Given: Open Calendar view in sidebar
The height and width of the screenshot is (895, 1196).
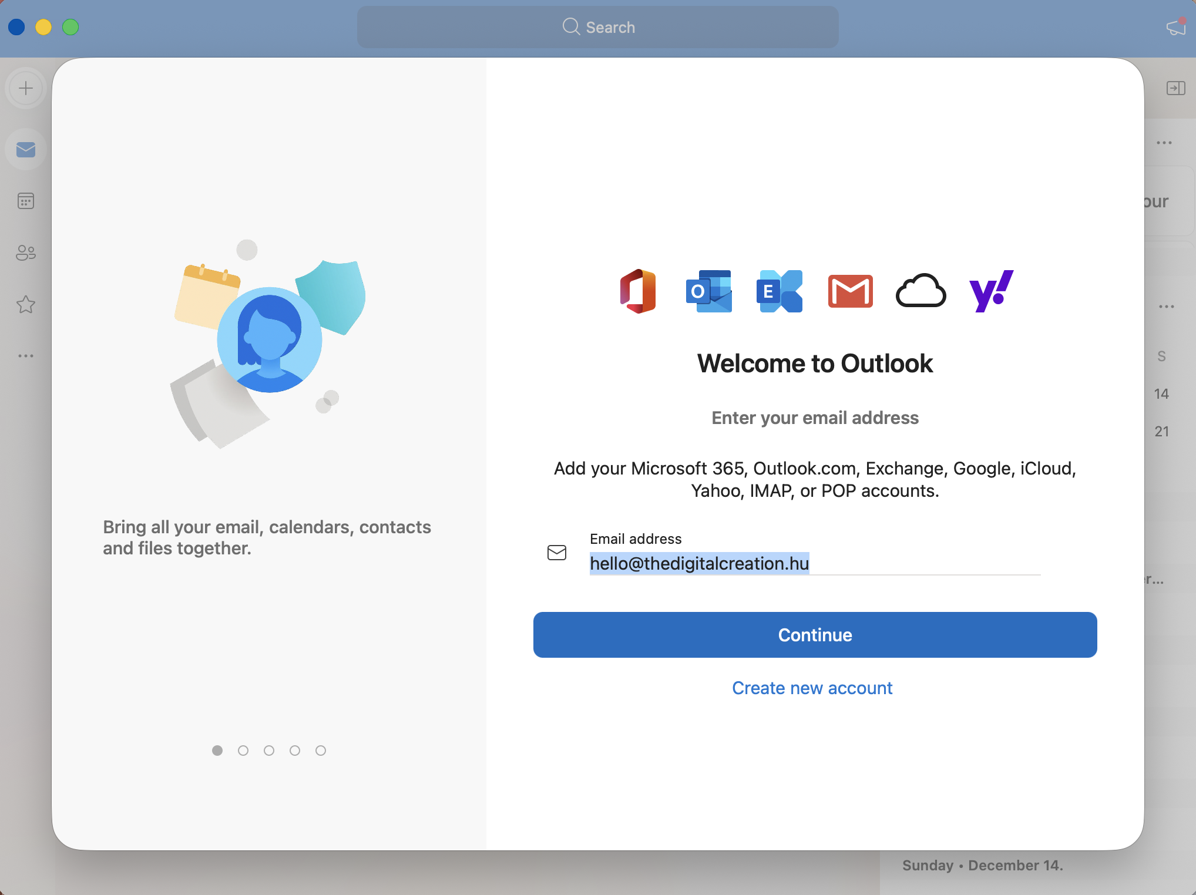Looking at the screenshot, I should [x=26, y=201].
